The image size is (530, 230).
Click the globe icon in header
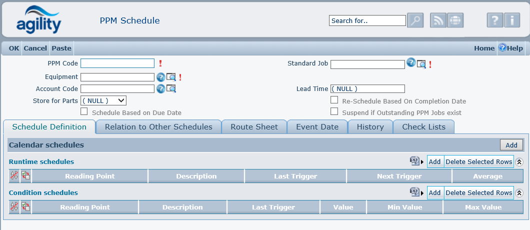click(455, 20)
